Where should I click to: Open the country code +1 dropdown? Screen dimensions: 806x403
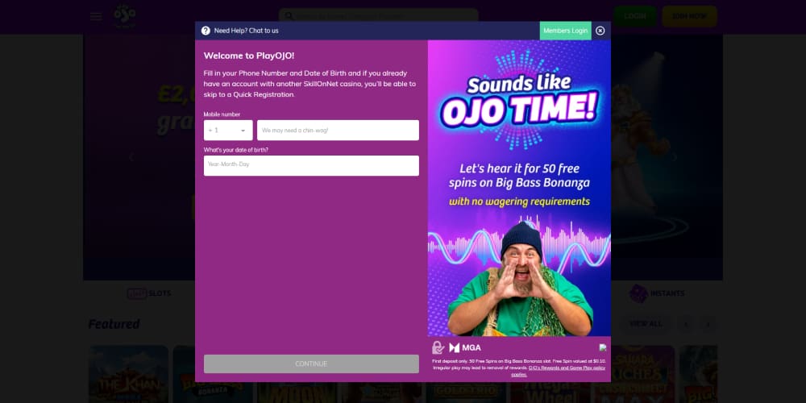click(x=228, y=131)
